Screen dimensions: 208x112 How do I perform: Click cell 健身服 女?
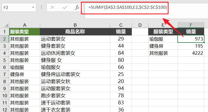pyautogui.click(x=75, y=60)
